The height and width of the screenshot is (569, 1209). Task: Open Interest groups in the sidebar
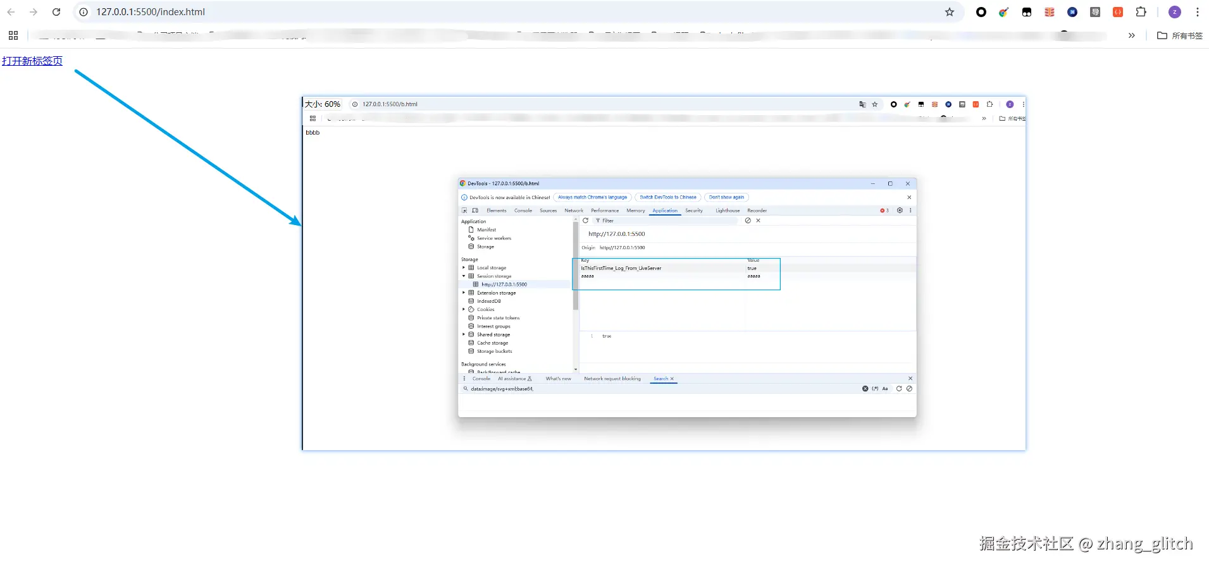(493, 326)
